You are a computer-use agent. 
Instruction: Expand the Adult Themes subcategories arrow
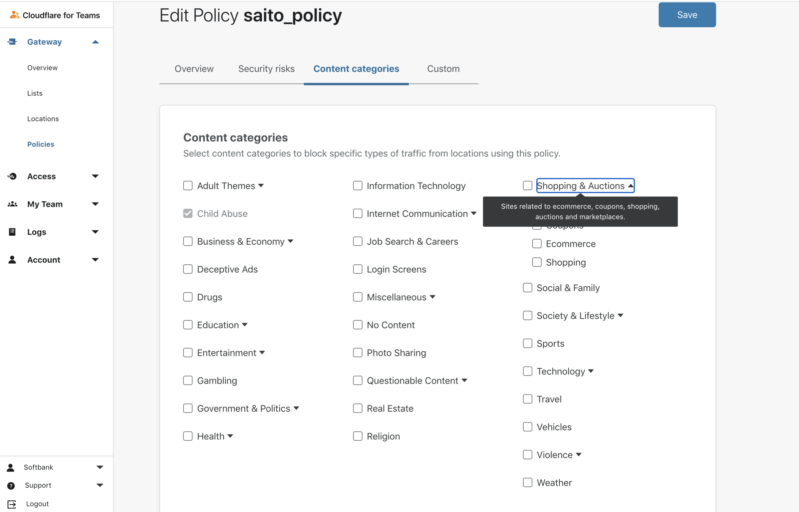point(261,186)
